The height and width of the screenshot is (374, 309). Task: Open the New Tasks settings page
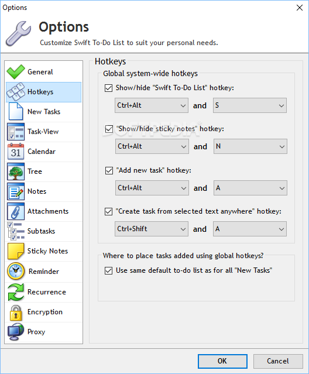pyautogui.click(x=44, y=112)
